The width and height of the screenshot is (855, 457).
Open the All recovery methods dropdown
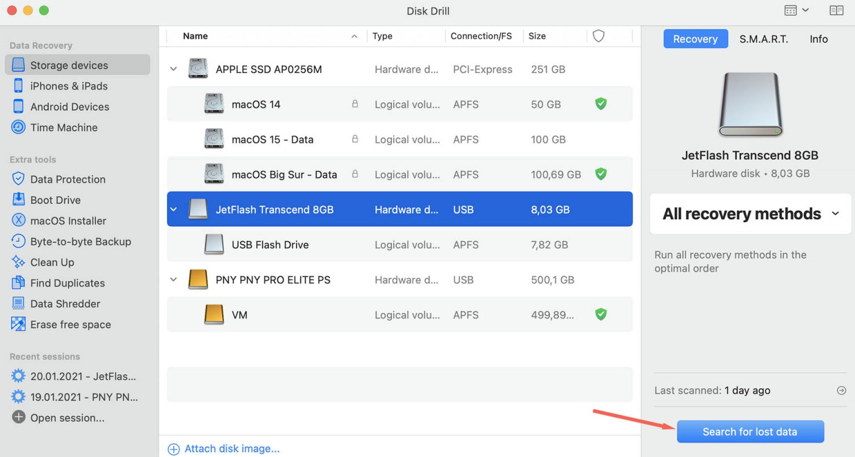pos(750,213)
